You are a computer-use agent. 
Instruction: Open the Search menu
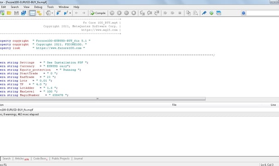tap(15, 7)
